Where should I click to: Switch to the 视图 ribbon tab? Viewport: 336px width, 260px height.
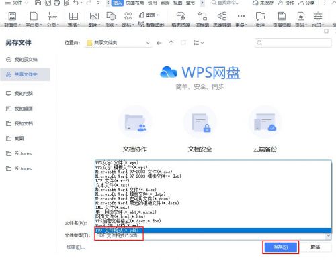[x=178, y=3]
